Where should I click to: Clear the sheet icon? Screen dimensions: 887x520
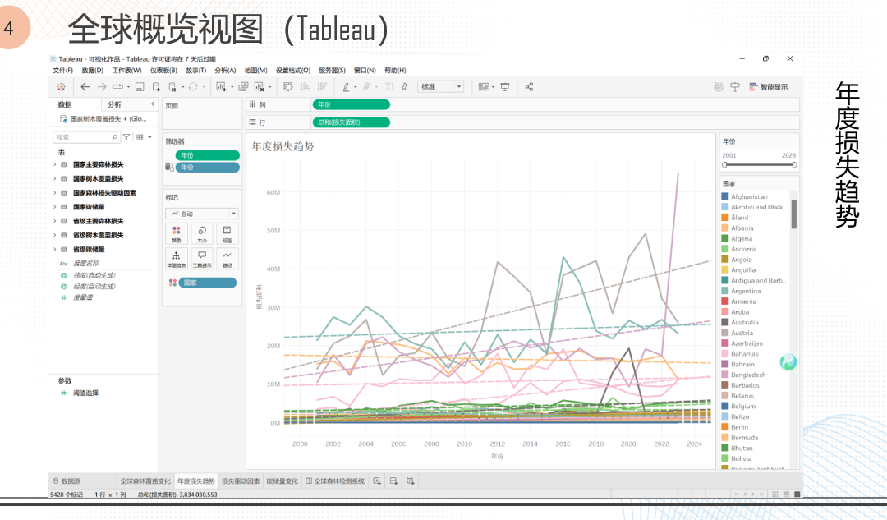tap(260, 86)
